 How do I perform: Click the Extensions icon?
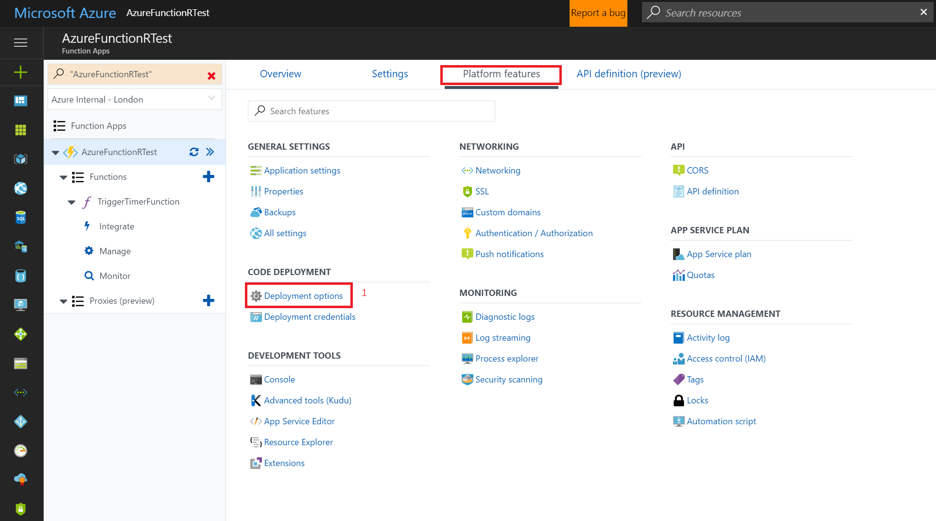[256, 463]
